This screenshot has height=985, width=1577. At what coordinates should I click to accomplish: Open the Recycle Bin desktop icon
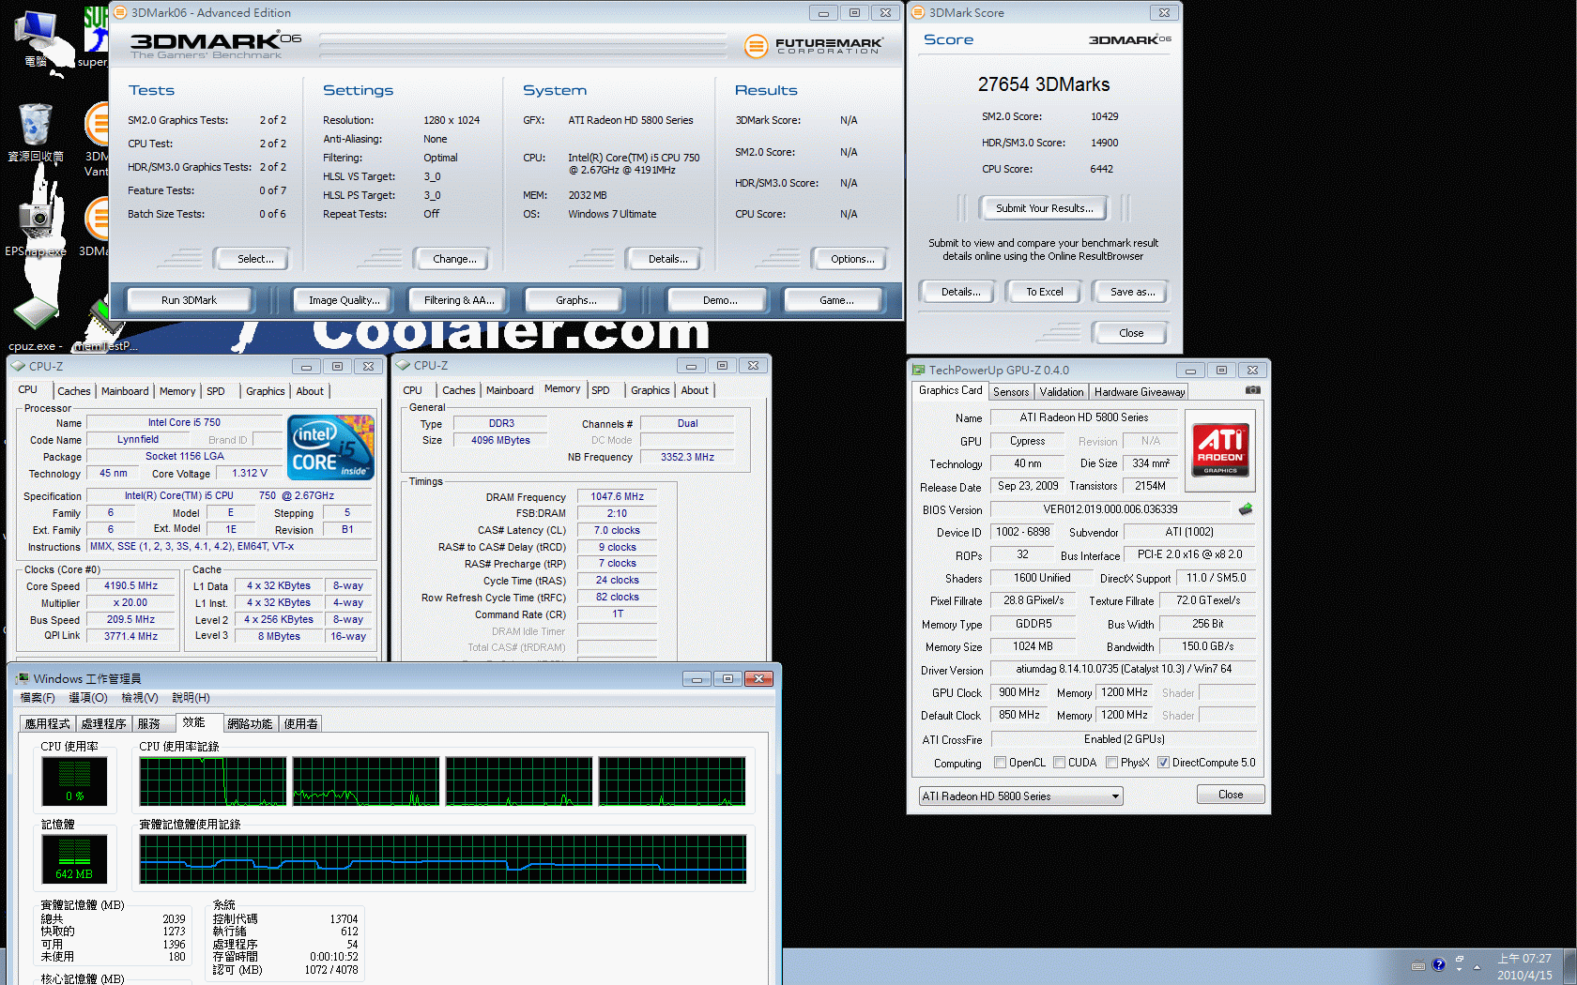(36, 131)
